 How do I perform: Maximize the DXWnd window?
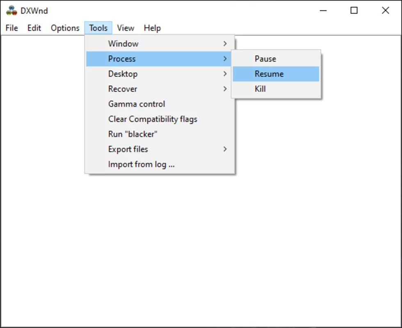click(x=354, y=11)
